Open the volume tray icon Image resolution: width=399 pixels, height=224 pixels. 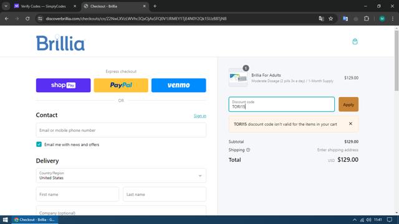point(368,220)
